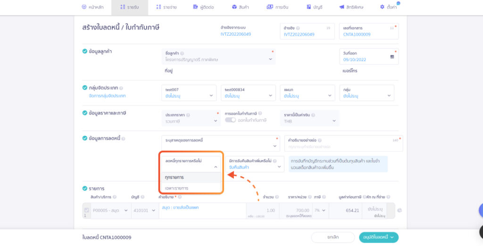
Task: Expand the ภาษี 7% dropdown
Action: tap(320, 210)
